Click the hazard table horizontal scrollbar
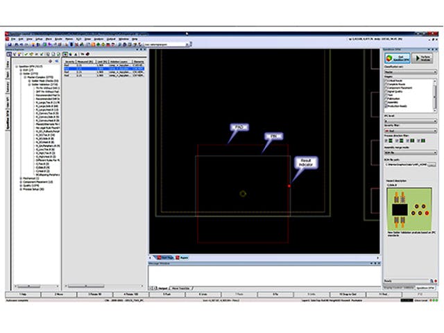The image size is (444, 333). [104, 287]
